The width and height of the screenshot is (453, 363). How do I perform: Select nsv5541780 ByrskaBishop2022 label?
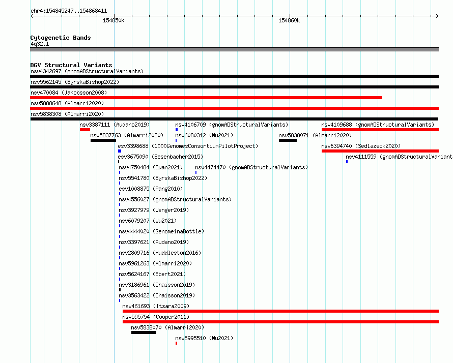[163, 178]
